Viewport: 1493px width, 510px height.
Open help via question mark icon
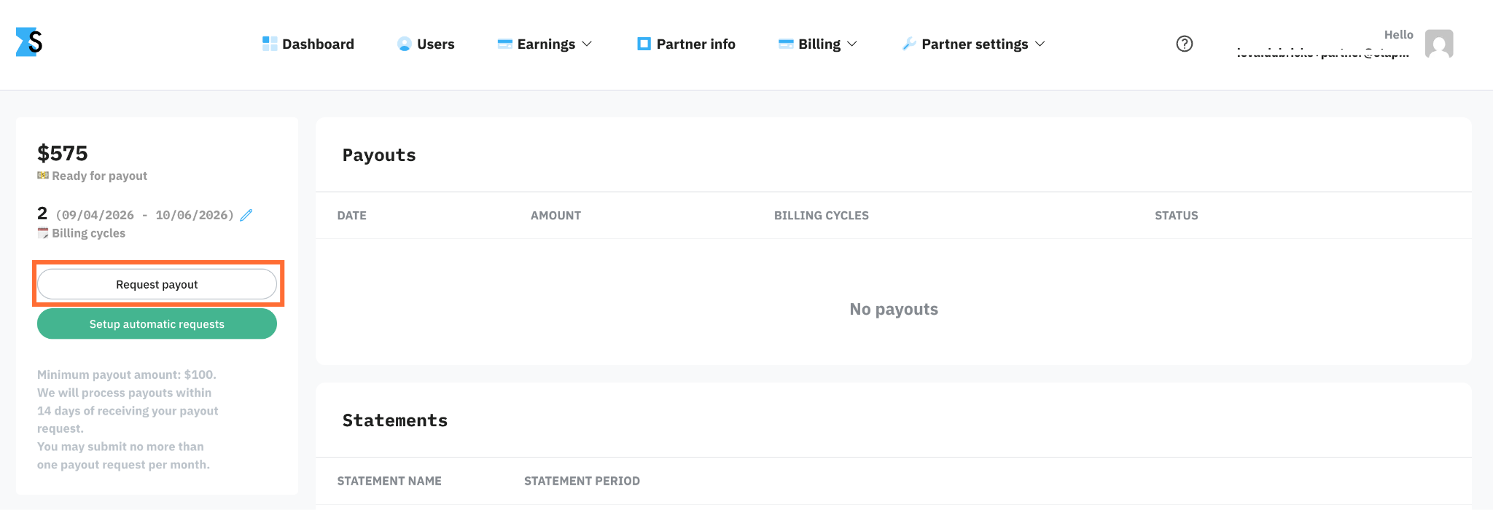tap(1185, 44)
